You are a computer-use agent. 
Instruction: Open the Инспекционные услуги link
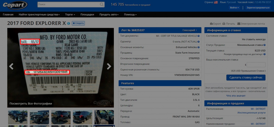[x=252, y=113]
